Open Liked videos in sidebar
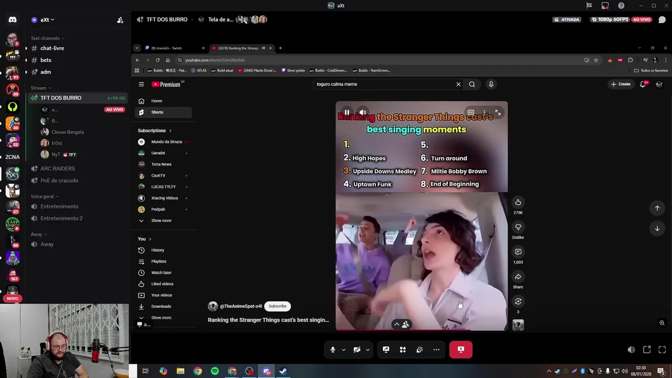 click(x=164, y=284)
